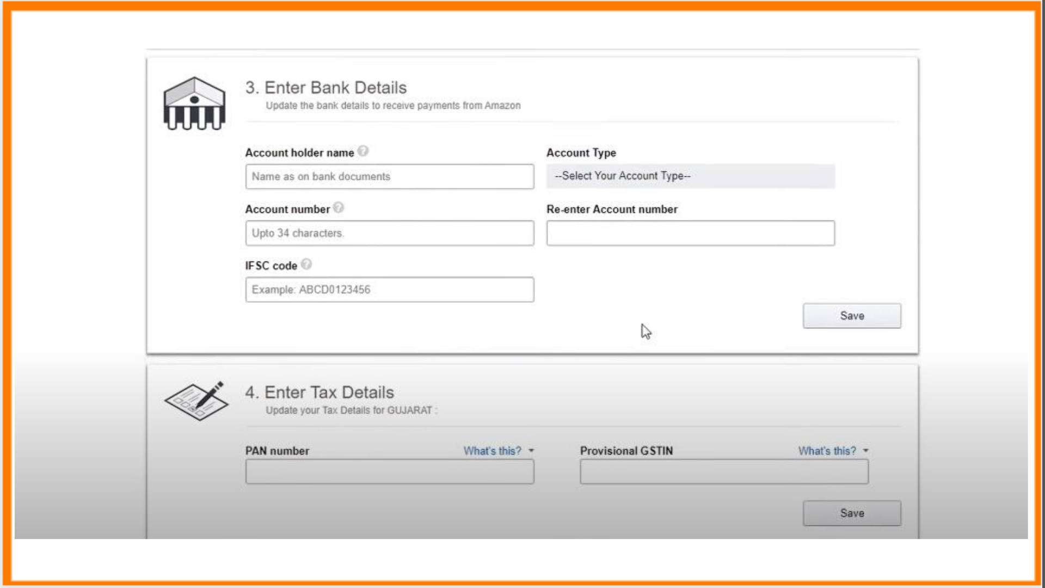The image size is (1045, 588).
Task: Click the tax/document icon in section 4
Action: pos(195,401)
